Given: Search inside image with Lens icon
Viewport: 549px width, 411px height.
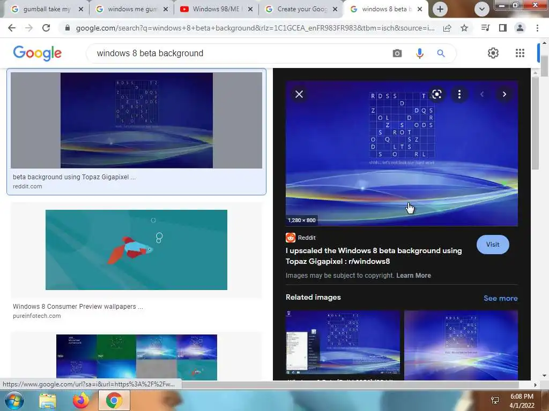Looking at the screenshot, I should (436, 94).
